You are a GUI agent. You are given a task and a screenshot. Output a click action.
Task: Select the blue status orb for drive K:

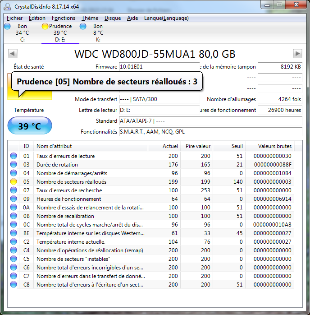coord(83,27)
